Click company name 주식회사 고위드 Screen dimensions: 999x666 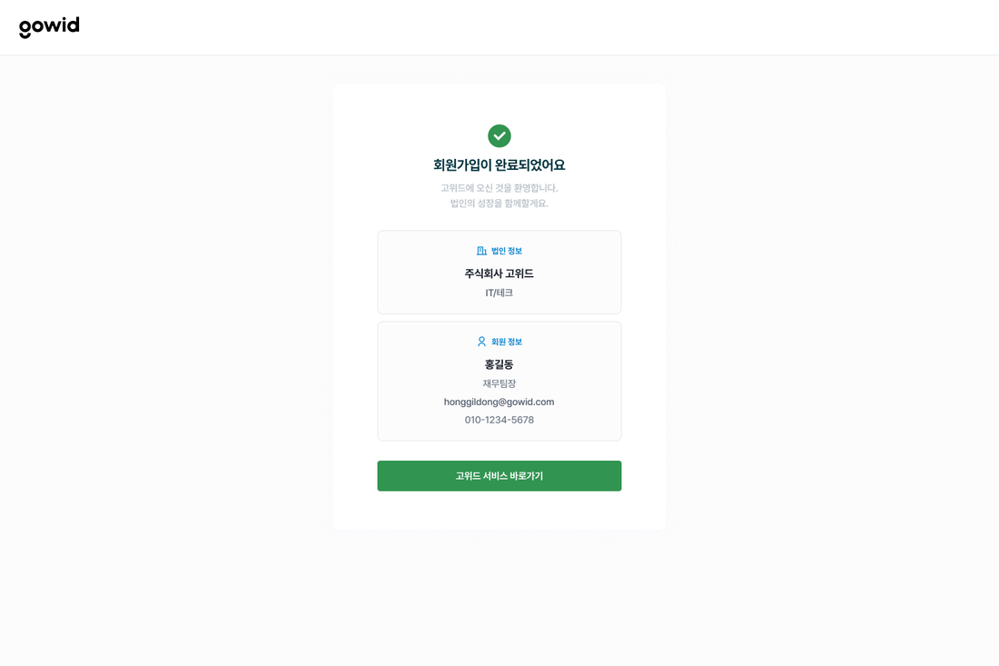point(499,273)
